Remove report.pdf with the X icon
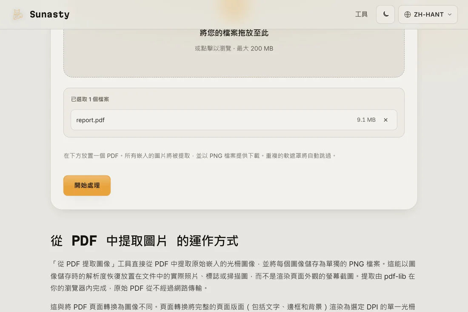This screenshot has height=312, width=468. (385, 120)
